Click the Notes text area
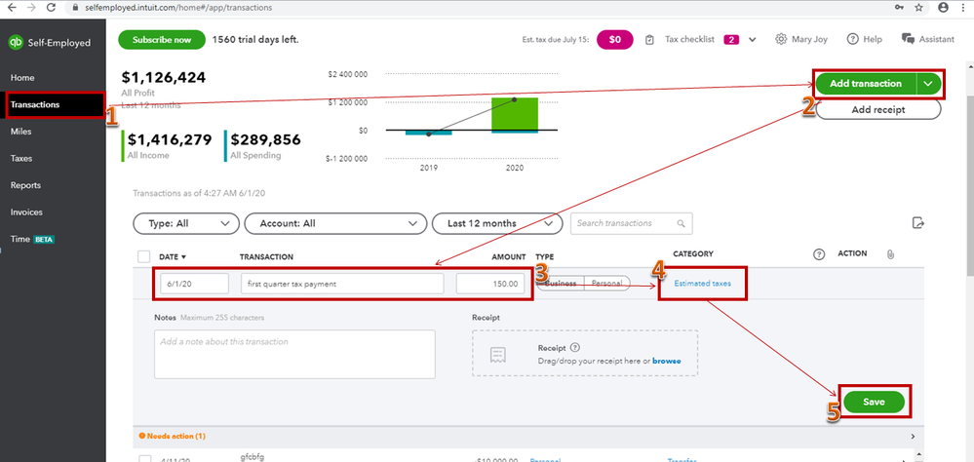The image size is (974, 462). [294, 354]
